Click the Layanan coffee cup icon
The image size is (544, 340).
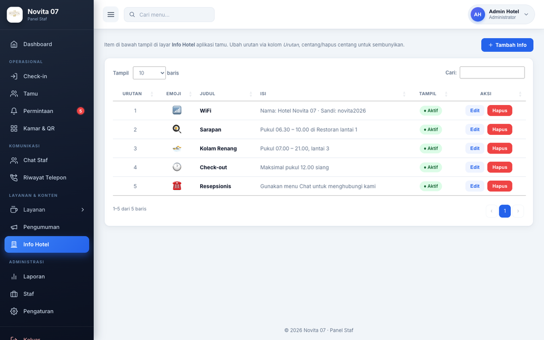click(x=14, y=209)
